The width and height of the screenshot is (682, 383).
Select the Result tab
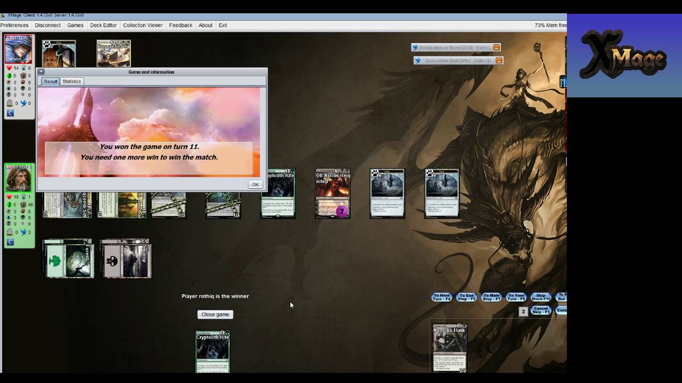pyautogui.click(x=51, y=81)
